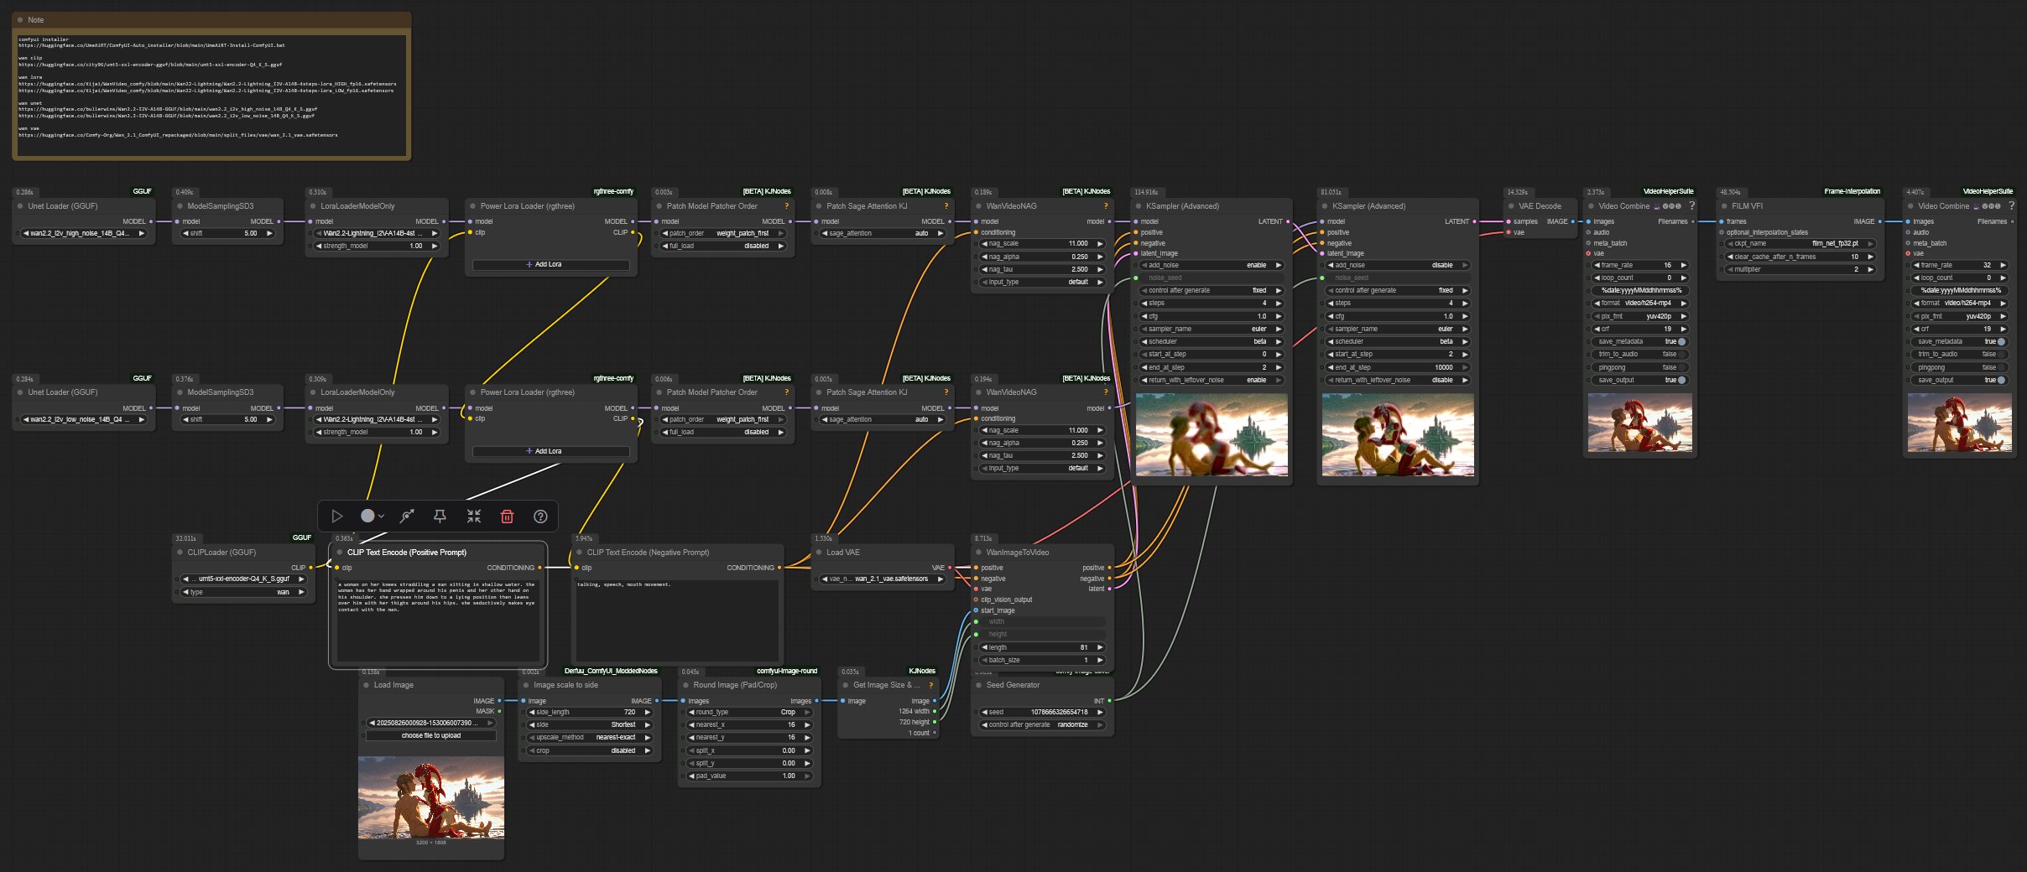Open node color picker circle in selection toolbar

[367, 516]
